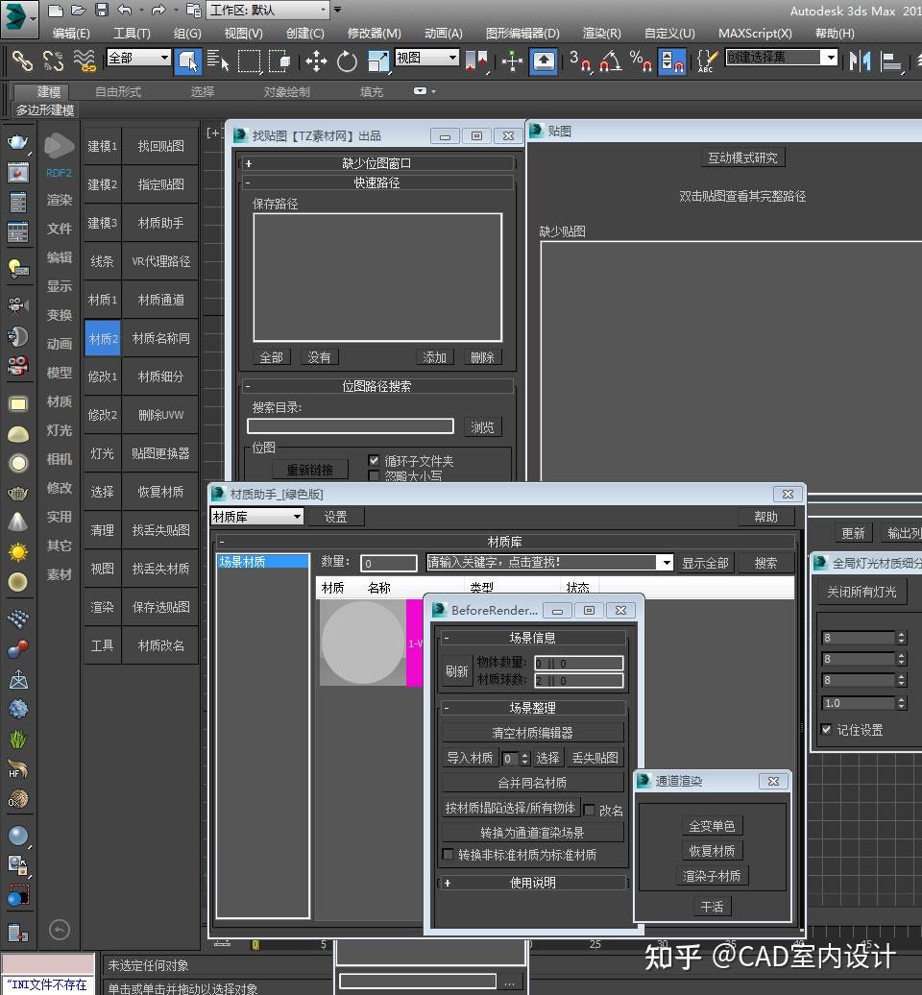Click the 全变单色 button
The image size is (922, 995).
[711, 826]
